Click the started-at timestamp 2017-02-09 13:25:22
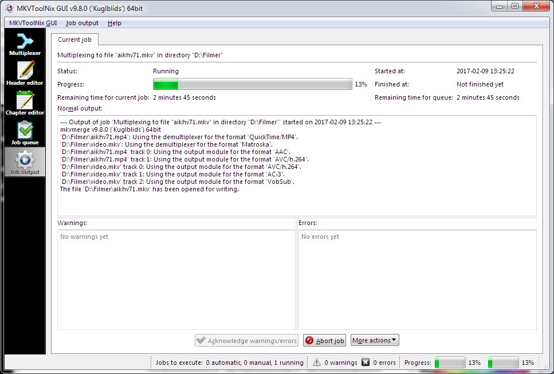This screenshot has width=554, height=374. click(485, 71)
